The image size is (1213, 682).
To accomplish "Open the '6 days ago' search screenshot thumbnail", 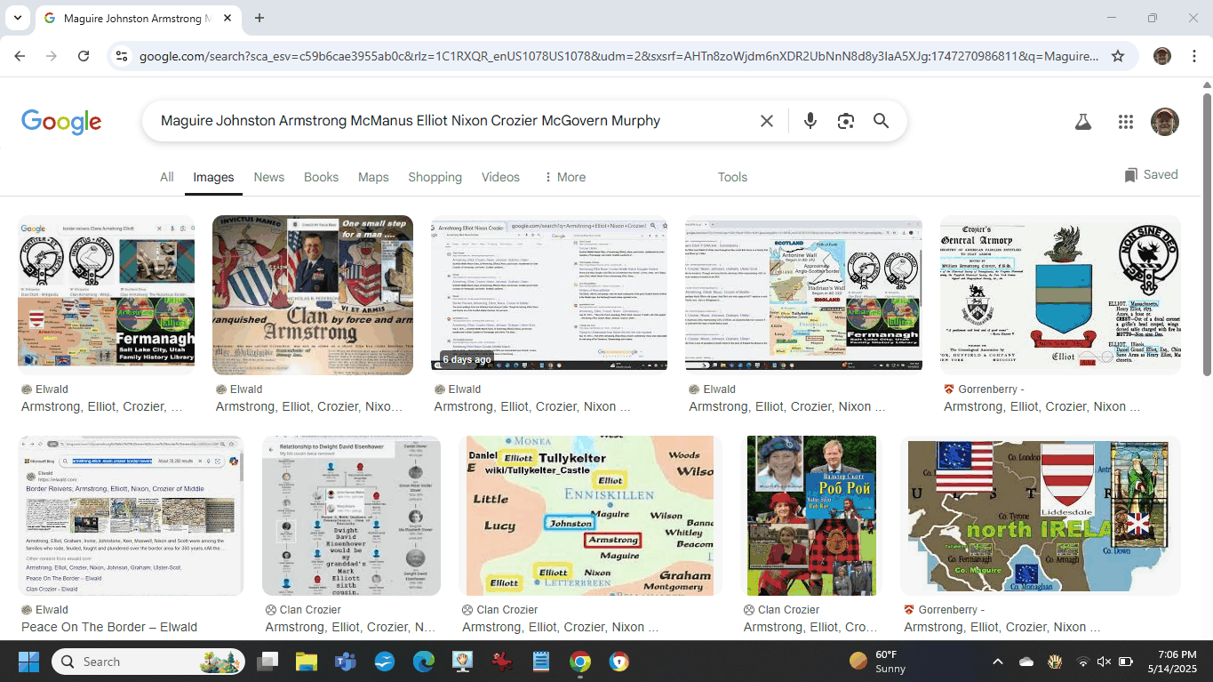I will point(549,293).
